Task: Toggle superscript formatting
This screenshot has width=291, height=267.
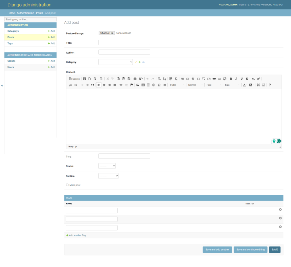Action: click(259, 79)
